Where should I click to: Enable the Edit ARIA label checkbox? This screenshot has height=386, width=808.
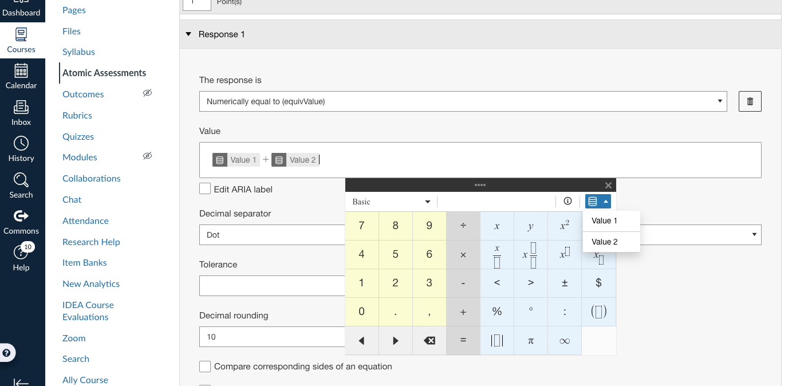click(204, 189)
